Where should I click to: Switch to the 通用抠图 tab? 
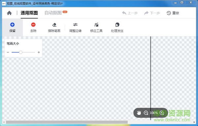pos(29,13)
